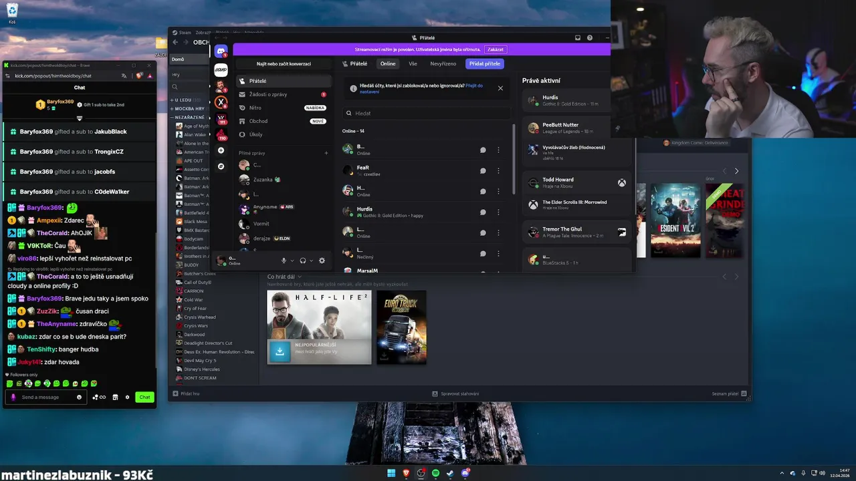The height and width of the screenshot is (481, 856).
Task: Open Steam from Windows taskbar
Action: pyautogui.click(x=450, y=473)
